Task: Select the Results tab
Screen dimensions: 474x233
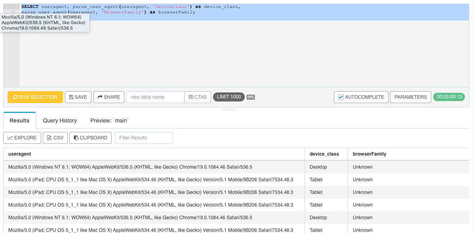Action: [x=19, y=120]
